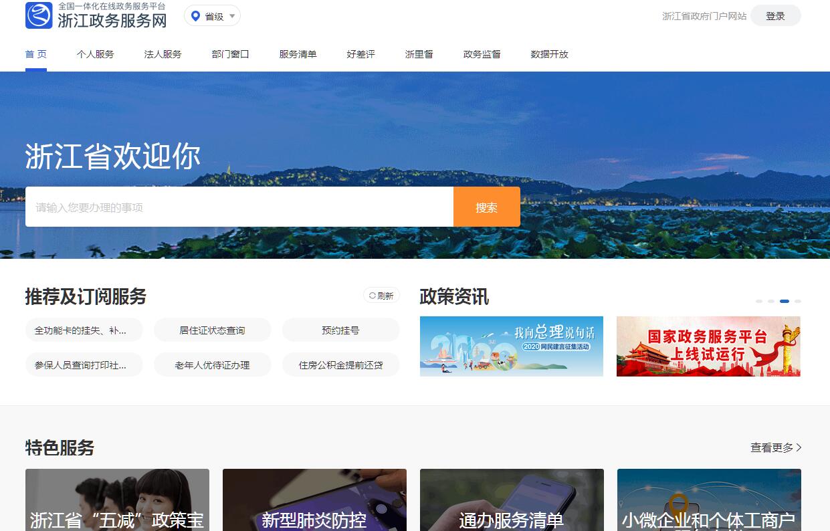Select the second carousel dot in 政策资讯
This screenshot has width=830, height=531.
(x=771, y=302)
